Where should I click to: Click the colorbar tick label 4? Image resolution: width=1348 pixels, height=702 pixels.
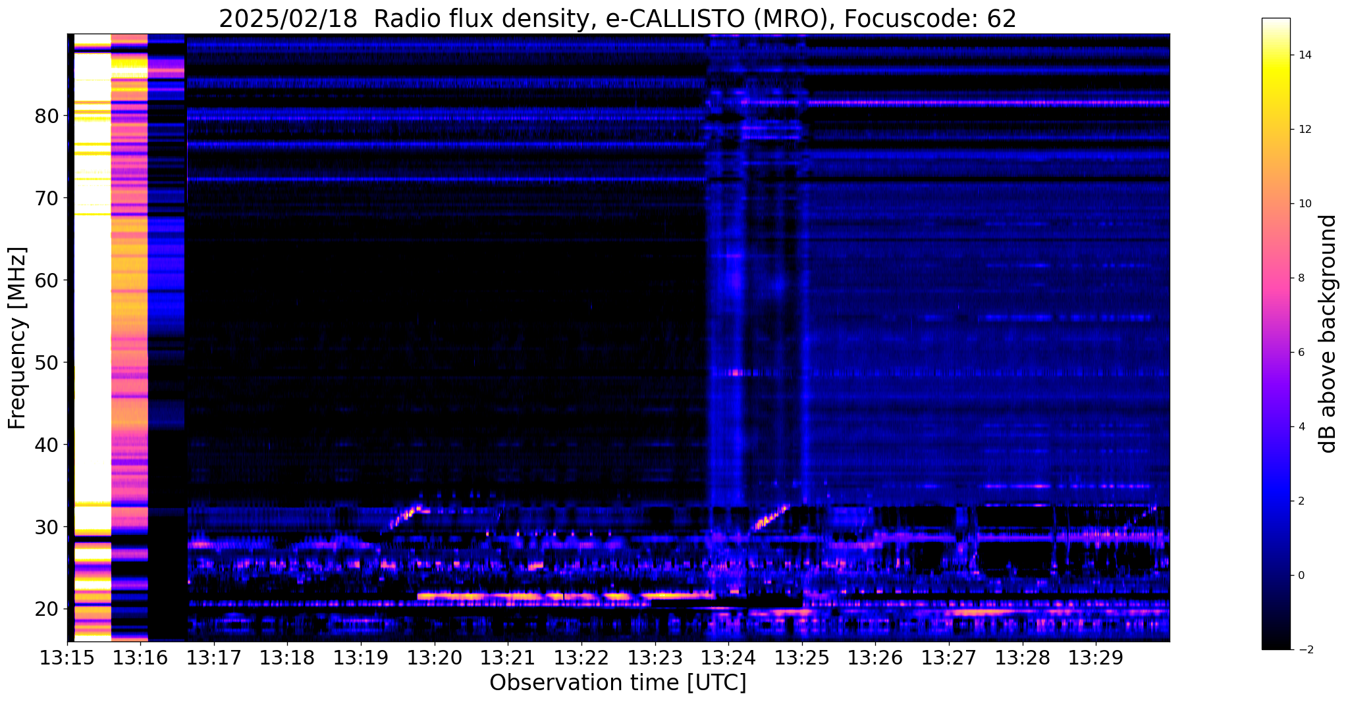1301,427
